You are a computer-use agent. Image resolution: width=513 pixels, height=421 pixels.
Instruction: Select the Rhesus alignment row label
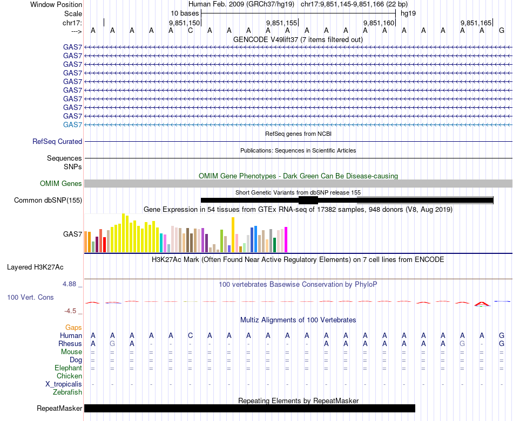(x=70, y=343)
